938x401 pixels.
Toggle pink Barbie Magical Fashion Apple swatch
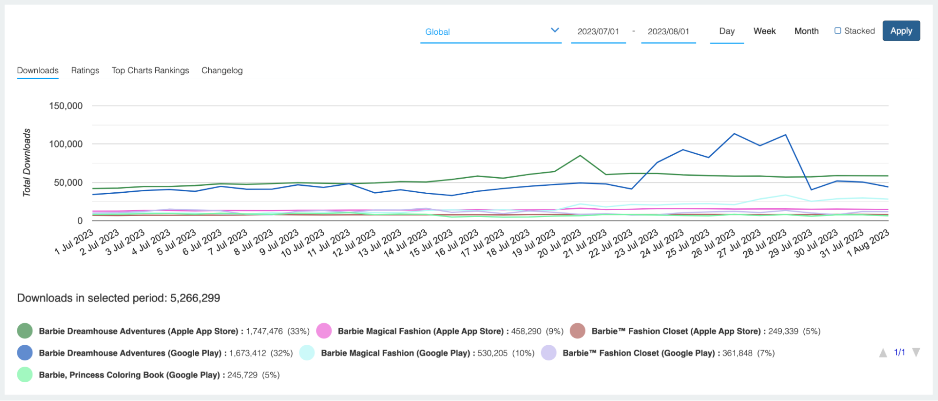[324, 331]
